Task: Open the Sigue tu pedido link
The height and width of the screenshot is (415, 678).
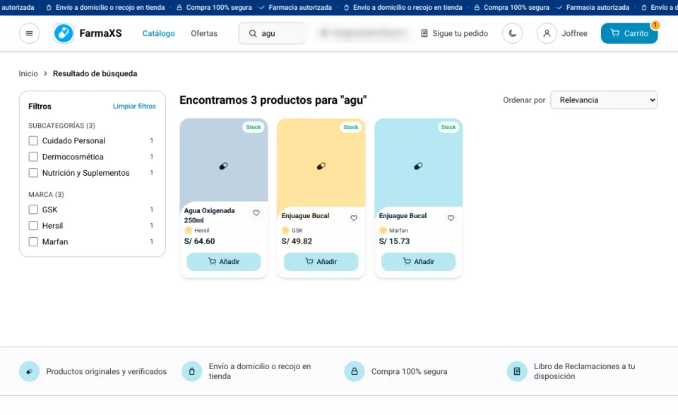Action: point(454,33)
